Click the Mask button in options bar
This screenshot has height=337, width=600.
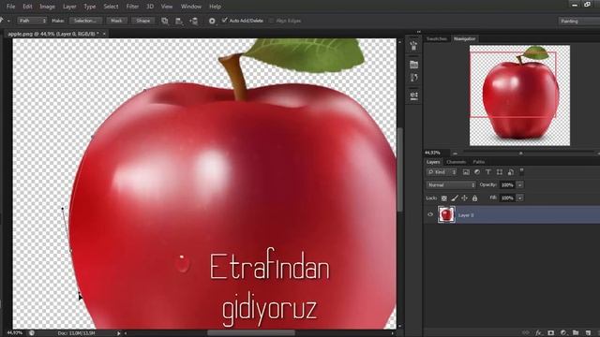pos(116,21)
